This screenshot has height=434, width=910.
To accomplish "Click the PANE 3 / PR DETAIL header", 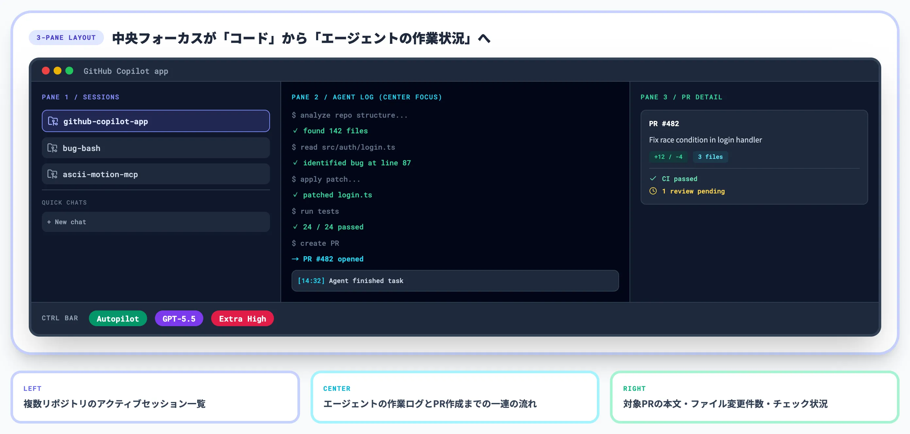I will 682,97.
